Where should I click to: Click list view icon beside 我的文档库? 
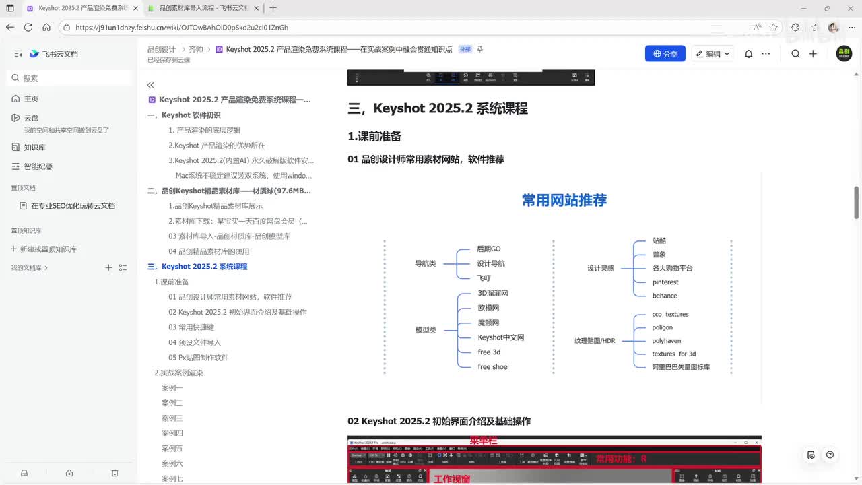click(123, 267)
